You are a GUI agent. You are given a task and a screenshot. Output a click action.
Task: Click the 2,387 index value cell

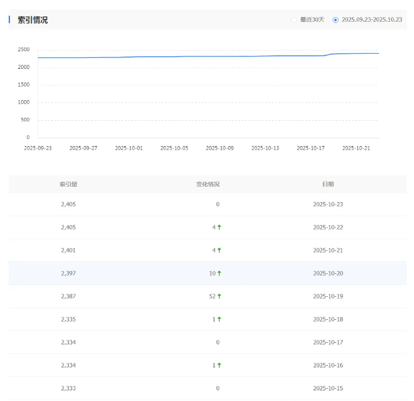coord(68,296)
